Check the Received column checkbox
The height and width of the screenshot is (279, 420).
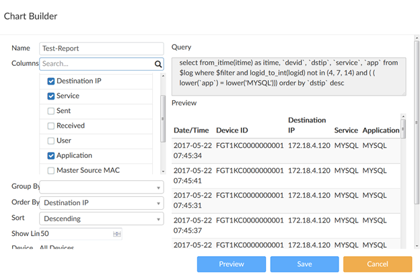51,126
